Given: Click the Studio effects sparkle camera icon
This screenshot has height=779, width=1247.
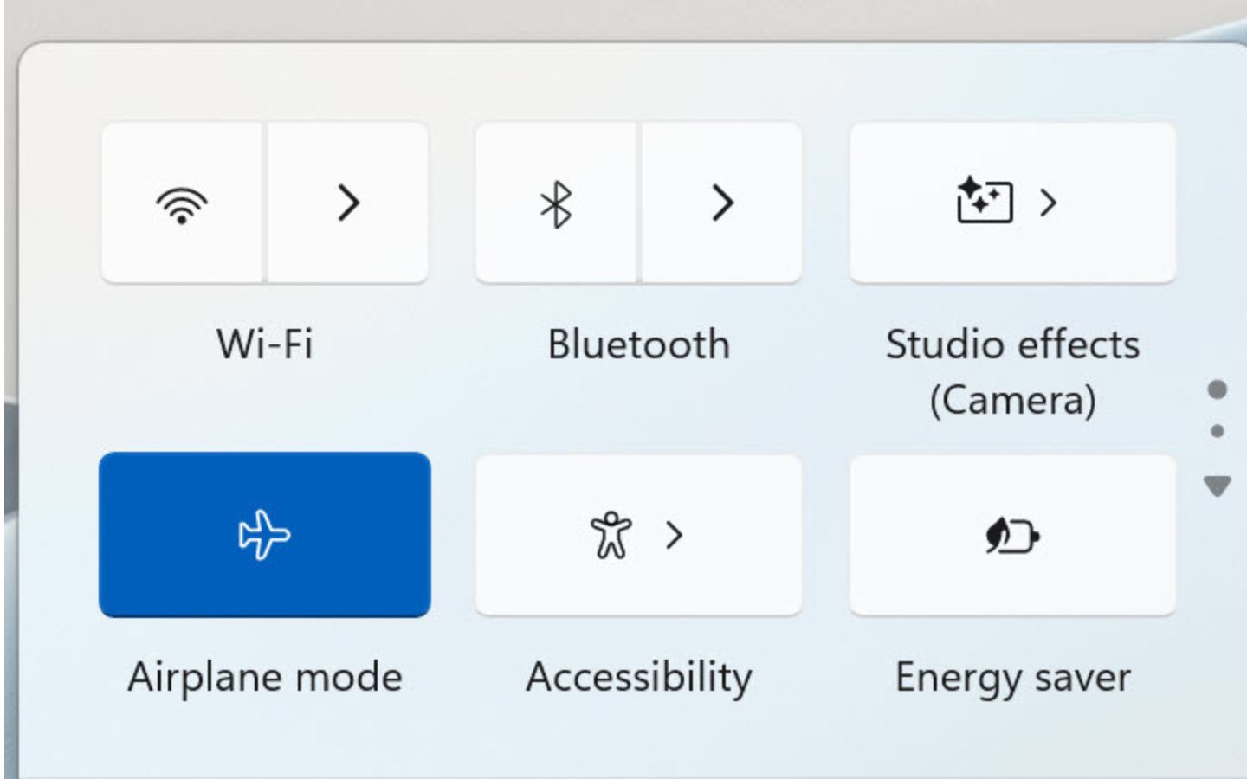Looking at the screenshot, I should (x=985, y=201).
